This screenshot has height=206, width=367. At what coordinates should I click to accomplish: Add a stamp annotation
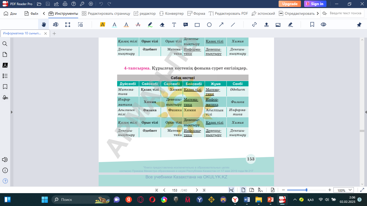(266, 25)
